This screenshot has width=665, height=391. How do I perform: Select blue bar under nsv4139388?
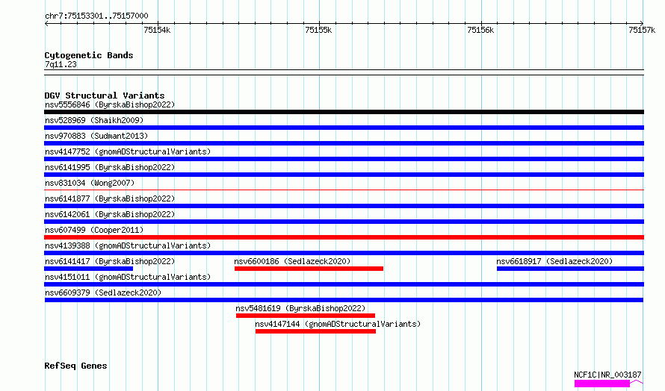point(344,253)
